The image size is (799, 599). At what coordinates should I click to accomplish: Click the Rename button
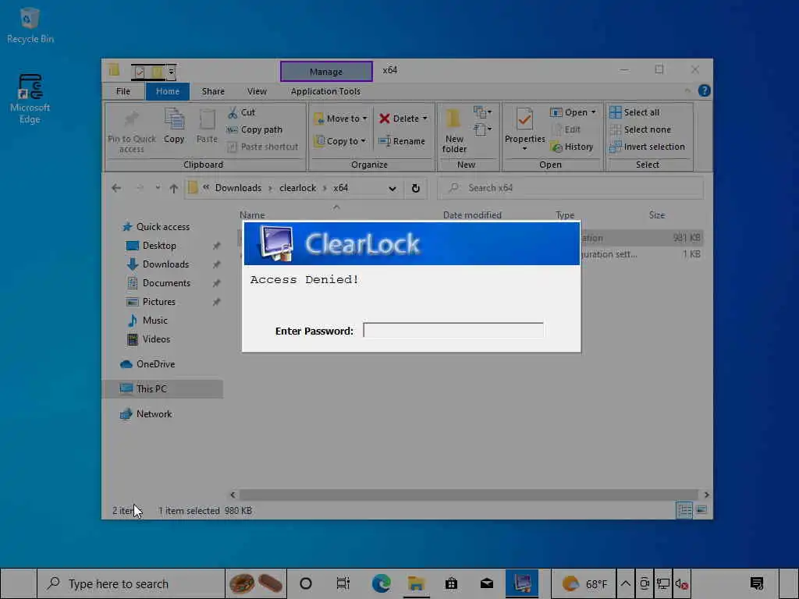(x=402, y=141)
